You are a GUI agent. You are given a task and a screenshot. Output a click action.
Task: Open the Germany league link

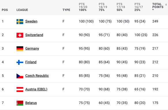tap(32, 49)
